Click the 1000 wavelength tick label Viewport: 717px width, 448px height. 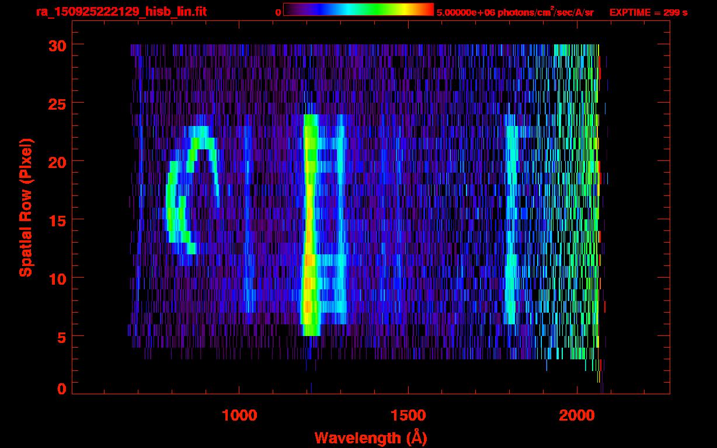pos(240,415)
